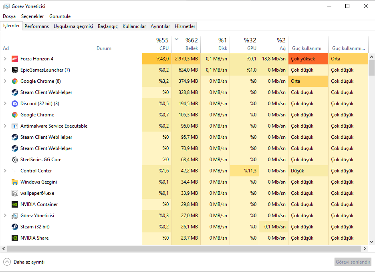Image resolution: width=375 pixels, height=272 pixels.
Task: Click the vertical scrollbar down arrow
Action: tap(371, 242)
